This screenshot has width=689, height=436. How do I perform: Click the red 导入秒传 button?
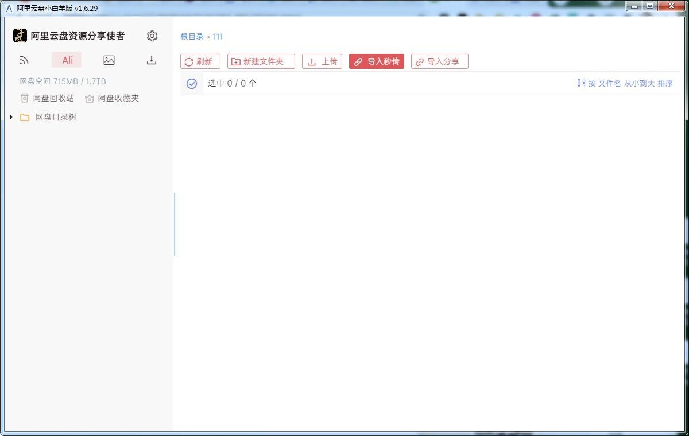coord(377,61)
